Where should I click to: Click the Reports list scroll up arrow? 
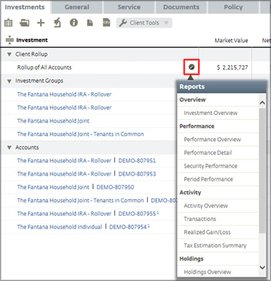262,102
